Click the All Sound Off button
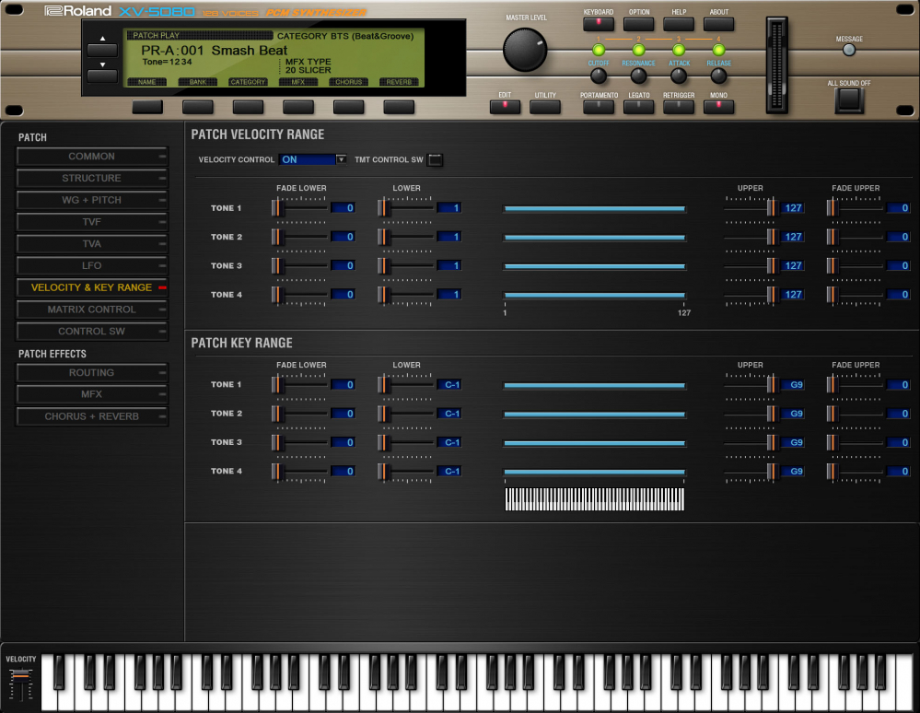Image resolution: width=920 pixels, height=713 pixels. click(x=849, y=100)
